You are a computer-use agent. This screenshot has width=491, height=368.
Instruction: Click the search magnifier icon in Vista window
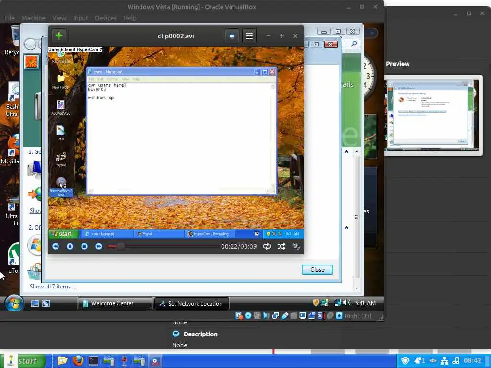354,44
